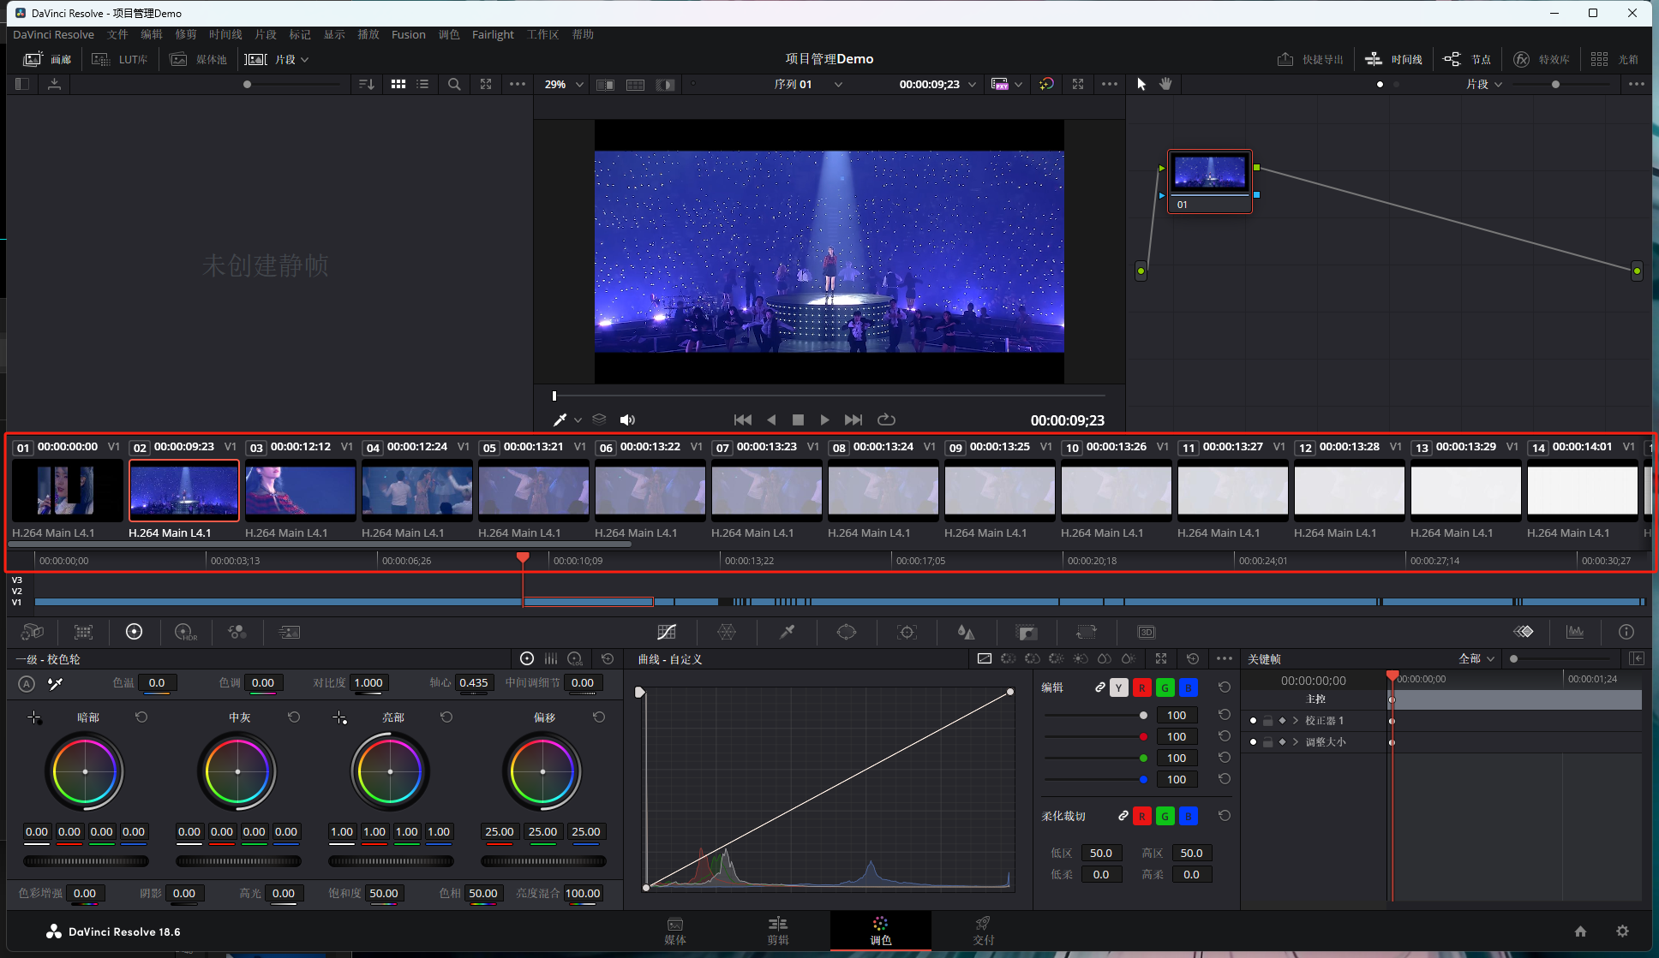Screen dimensions: 1659x958
Task: Toggle loop playback in viewer
Action: 886,419
